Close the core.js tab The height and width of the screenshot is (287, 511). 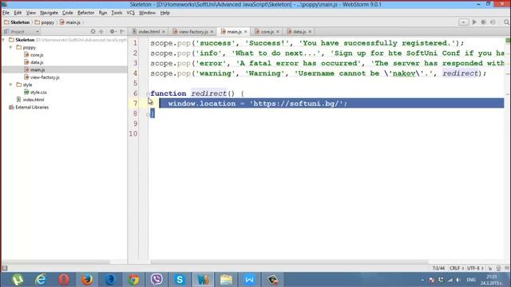point(278,32)
